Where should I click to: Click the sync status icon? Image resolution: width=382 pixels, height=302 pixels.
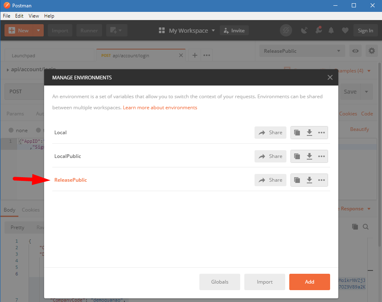coord(286,31)
